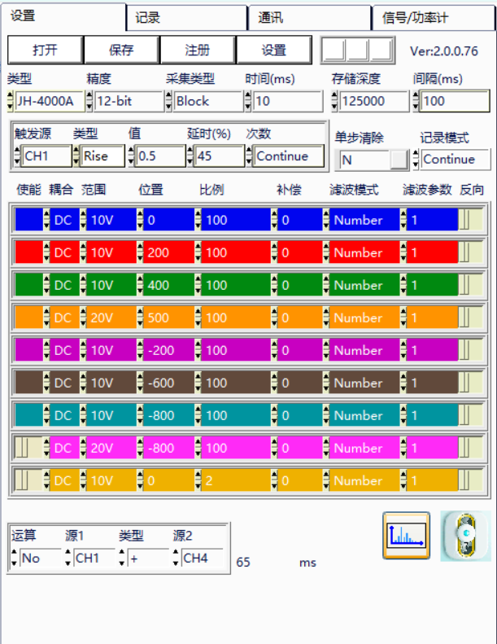Toggle enable switch for the yellow channel
The width and height of the screenshot is (497, 644).
click(27, 480)
